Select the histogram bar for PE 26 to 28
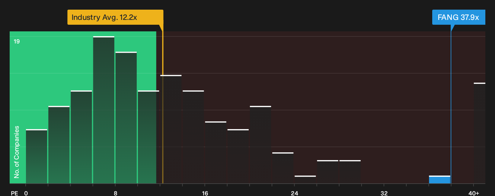The image size is (495, 196). pos(327,172)
